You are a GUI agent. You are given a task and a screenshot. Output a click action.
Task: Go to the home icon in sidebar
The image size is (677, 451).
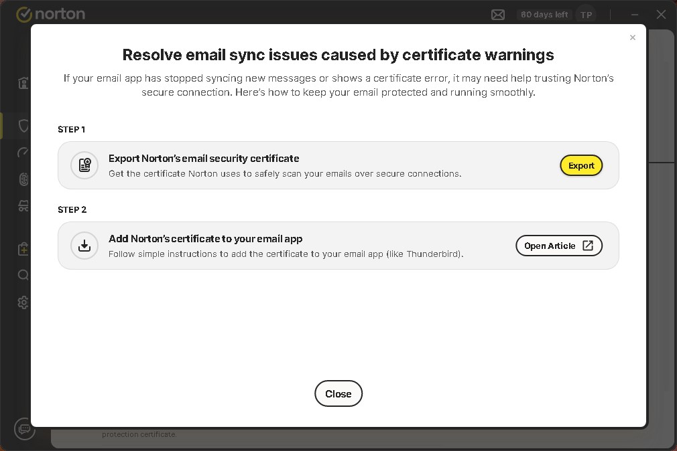pos(23,84)
